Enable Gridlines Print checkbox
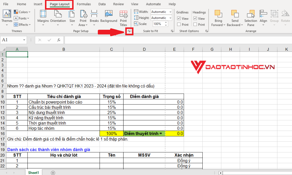Image resolution: width=292 pixels, height=175 pixels. pos(179,24)
